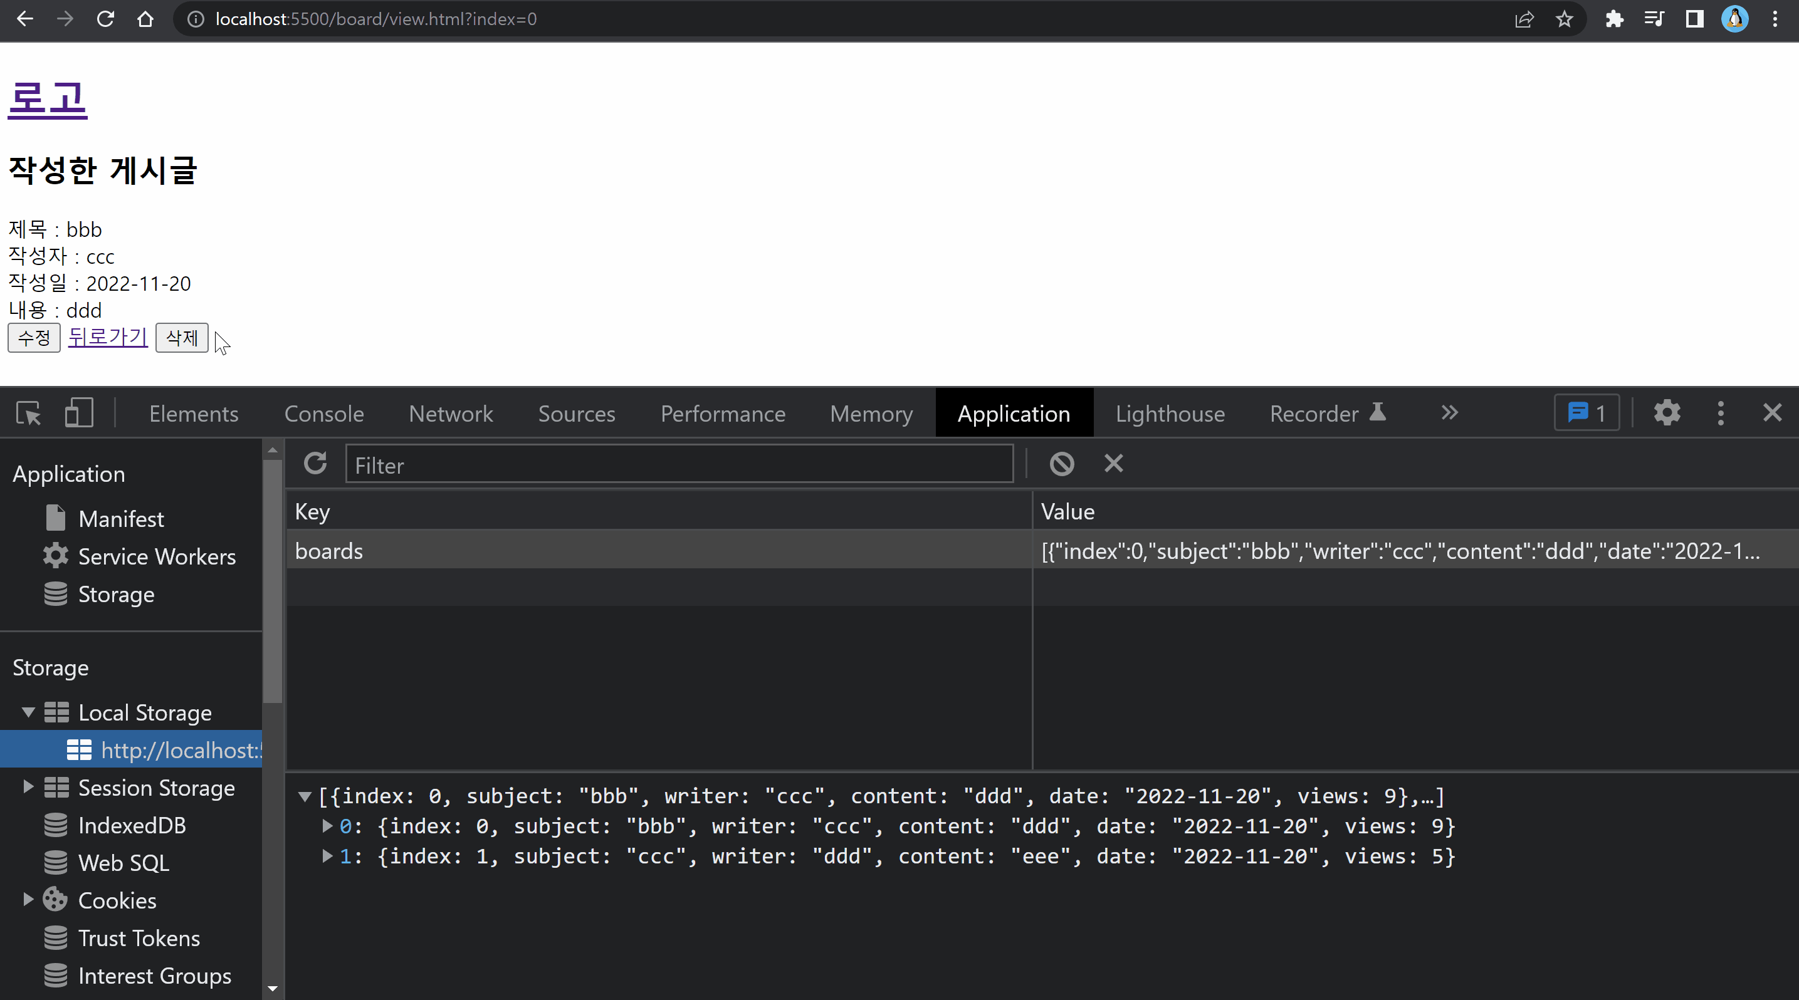
Task: Delete the selected entry with the X icon
Action: coord(1114,464)
